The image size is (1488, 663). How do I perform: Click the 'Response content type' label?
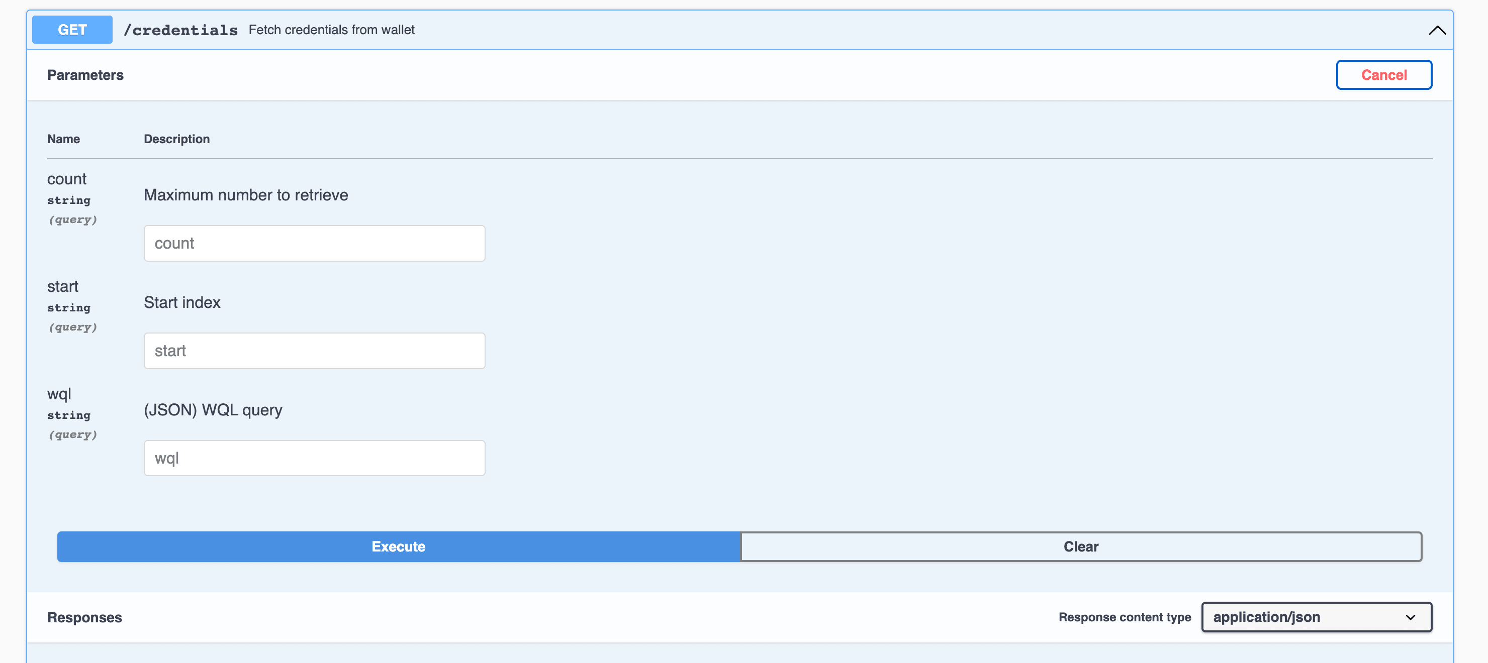[x=1124, y=617]
